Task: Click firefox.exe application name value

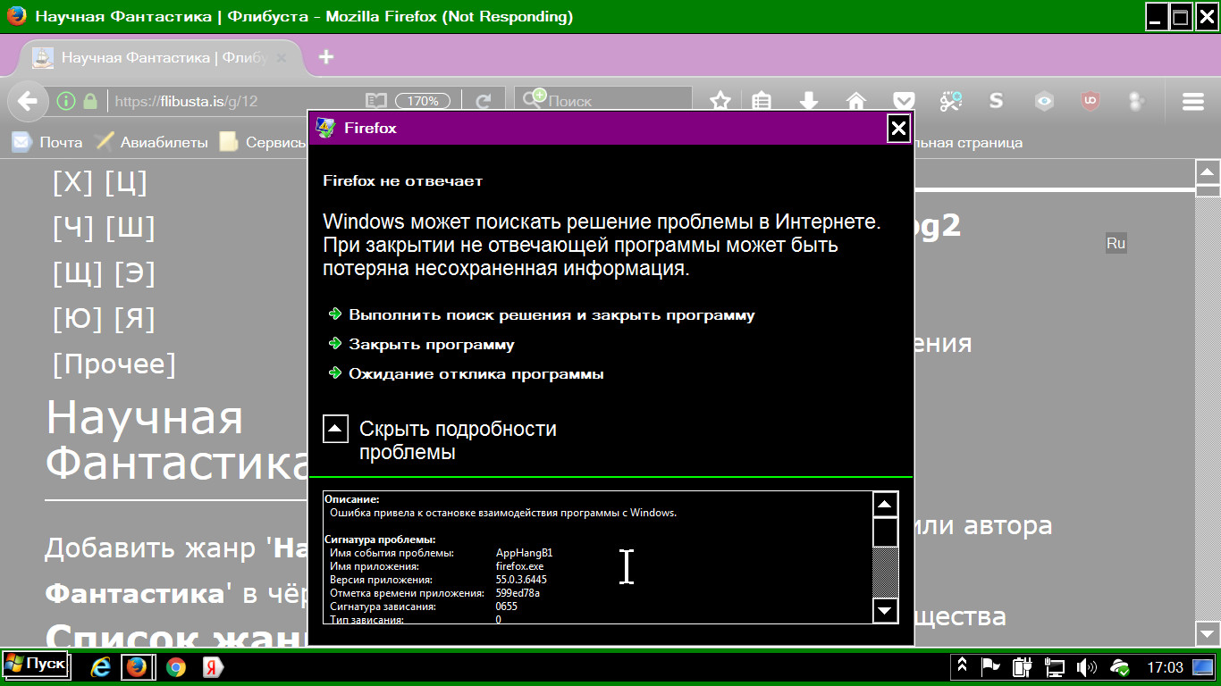Action: [519, 566]
